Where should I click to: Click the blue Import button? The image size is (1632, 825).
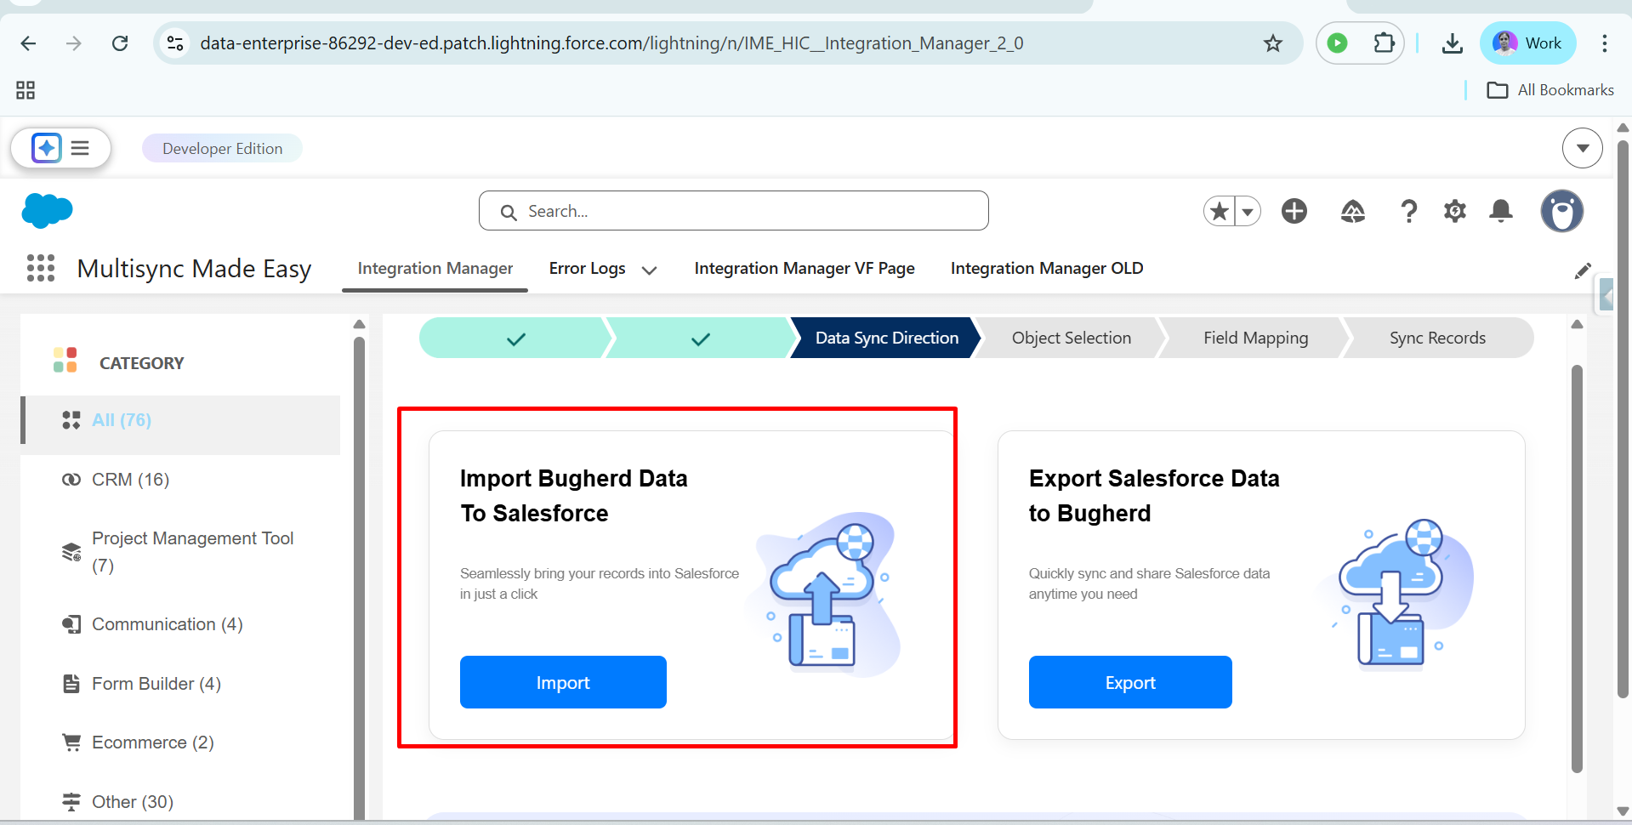point(563,682)
